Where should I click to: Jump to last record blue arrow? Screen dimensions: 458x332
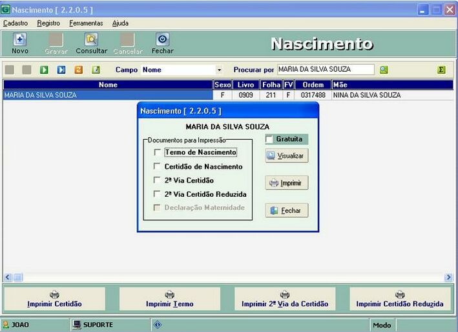61,70
